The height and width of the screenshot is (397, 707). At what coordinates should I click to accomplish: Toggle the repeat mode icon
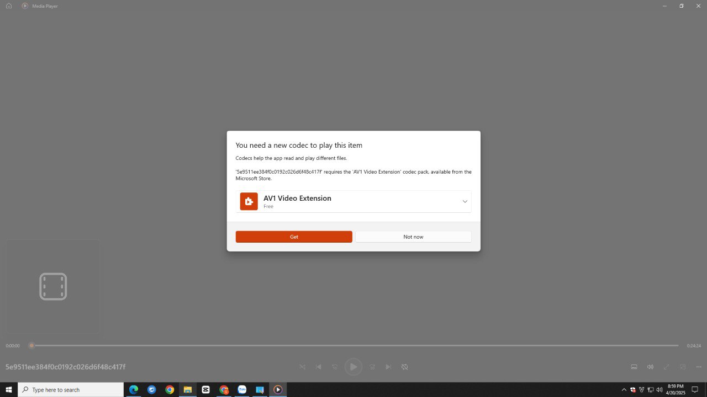(x=405, y=367)
